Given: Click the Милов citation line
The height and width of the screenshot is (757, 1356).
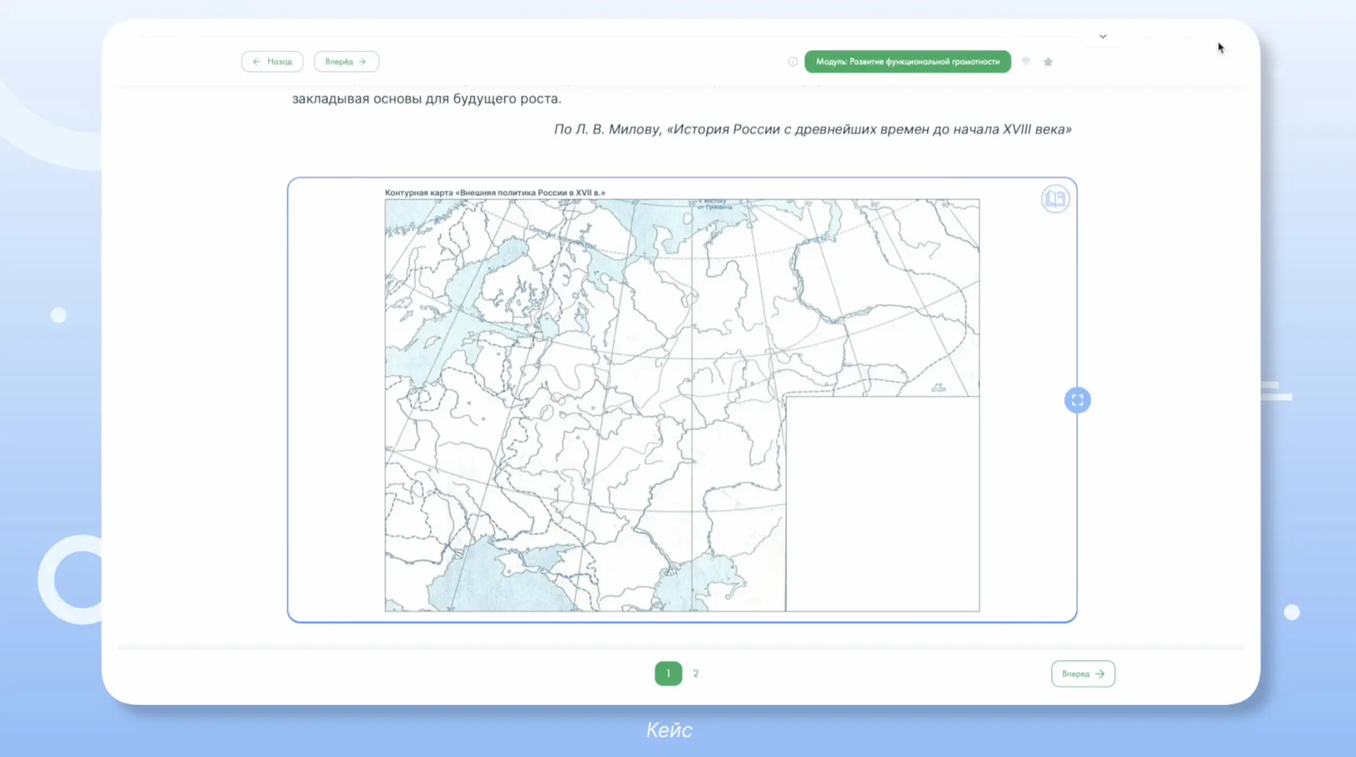Looking at the screenshot, I should [812, 129].
